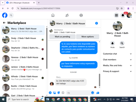Click the More options button
136x102 pixels.
pos(88,37)
